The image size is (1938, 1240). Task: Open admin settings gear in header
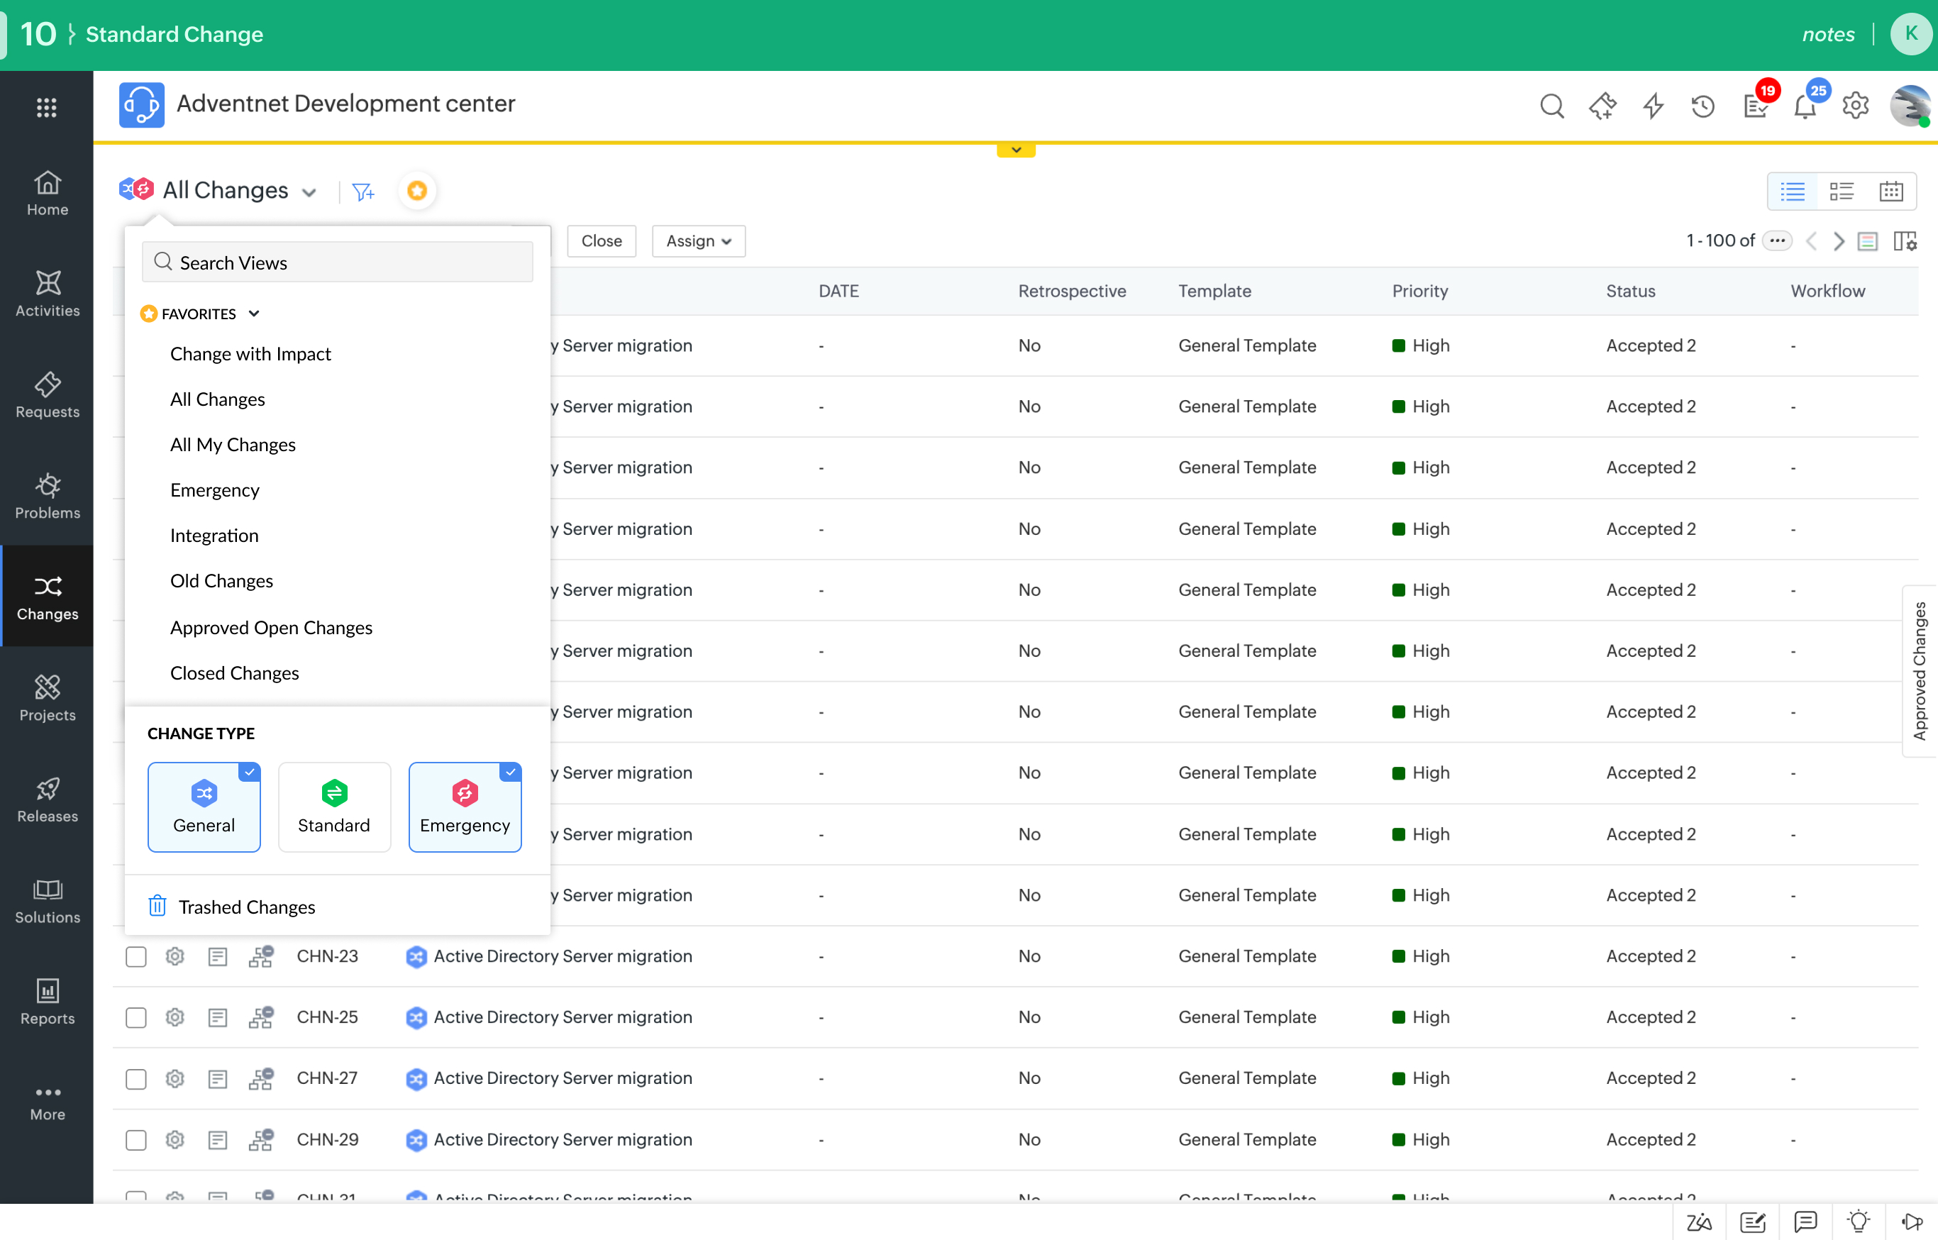(x=1856, y=106)
